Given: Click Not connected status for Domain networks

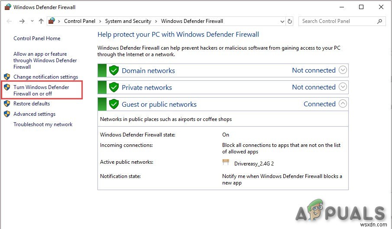Looking at the screenshot, I should click(314, 70).
